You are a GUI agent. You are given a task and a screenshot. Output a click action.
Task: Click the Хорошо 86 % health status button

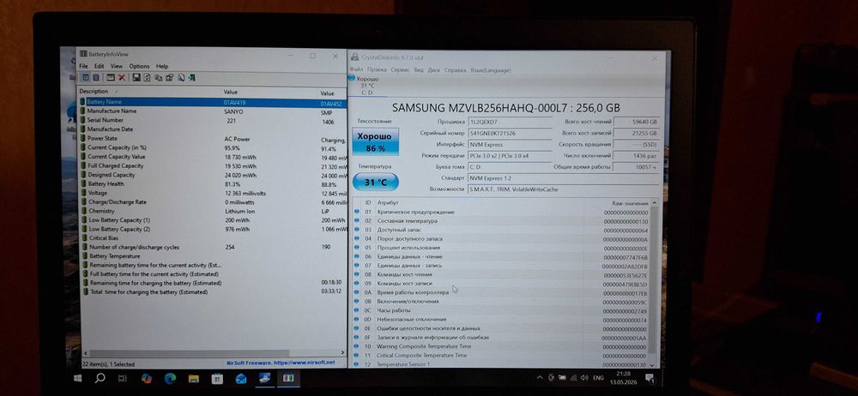click(376, 141)
